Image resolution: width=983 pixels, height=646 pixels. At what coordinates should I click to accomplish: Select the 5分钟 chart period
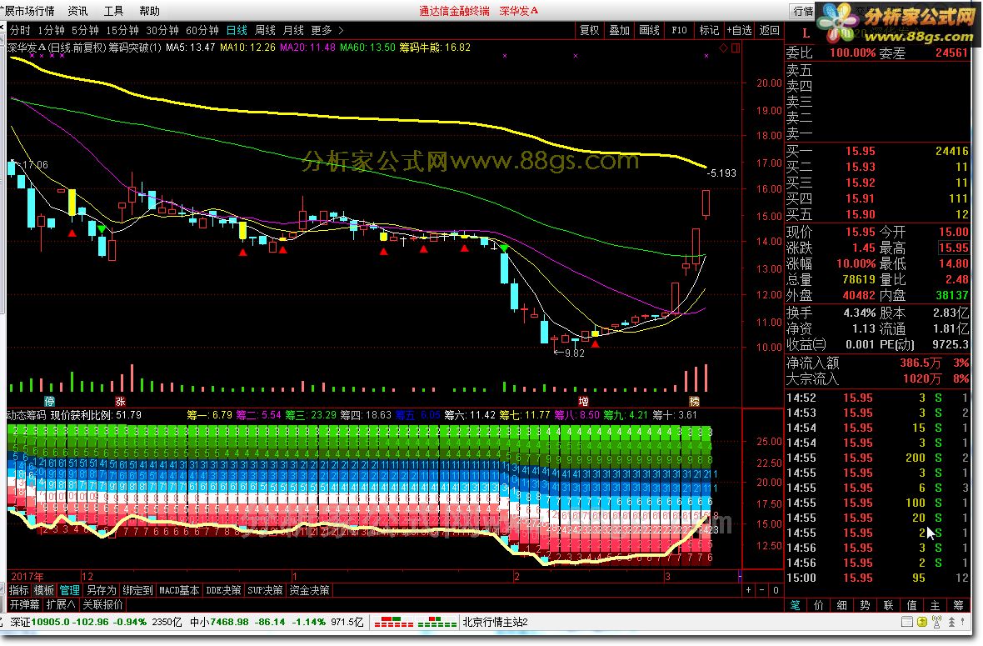pos(85,30)
